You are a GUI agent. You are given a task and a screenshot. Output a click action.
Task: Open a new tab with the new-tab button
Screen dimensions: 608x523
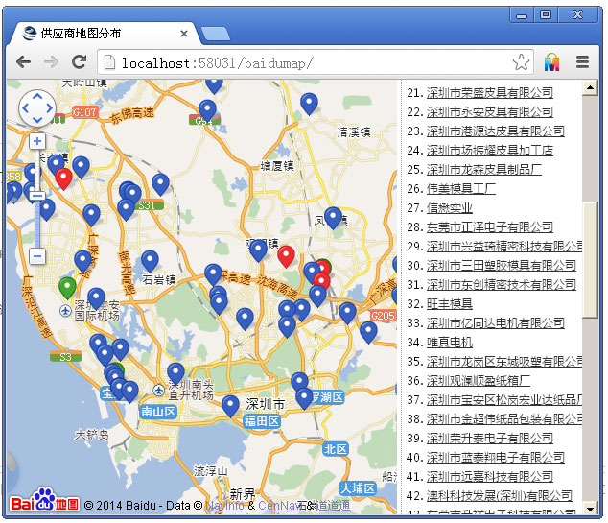click(216, 34)
